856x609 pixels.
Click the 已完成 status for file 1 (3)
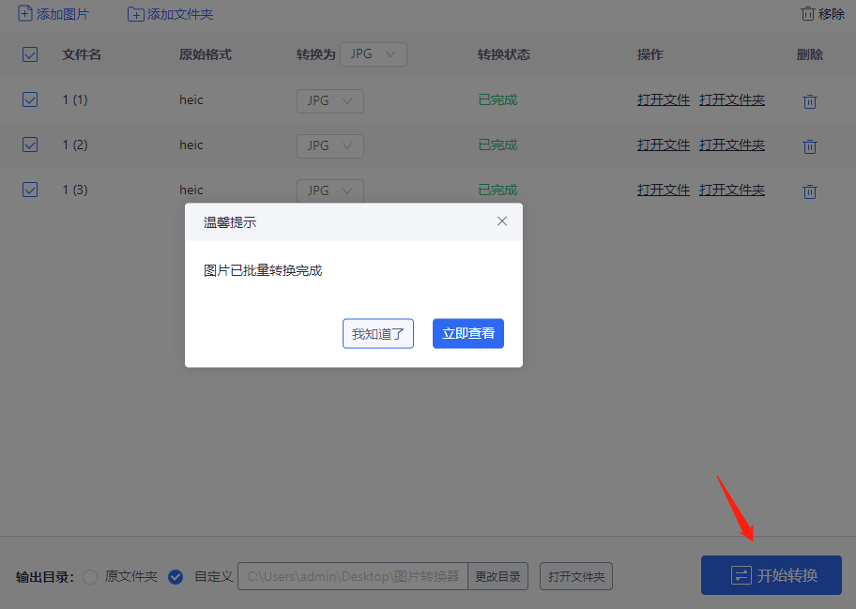[x=497, y=190]
